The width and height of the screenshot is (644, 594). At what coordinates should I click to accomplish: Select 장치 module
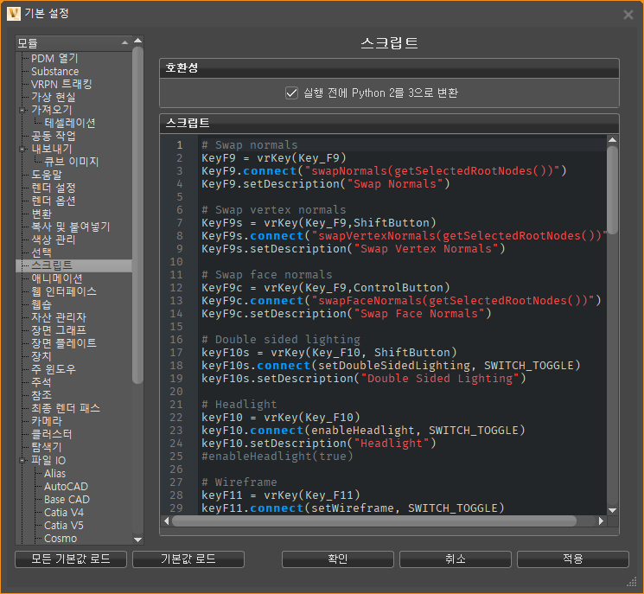41,356
